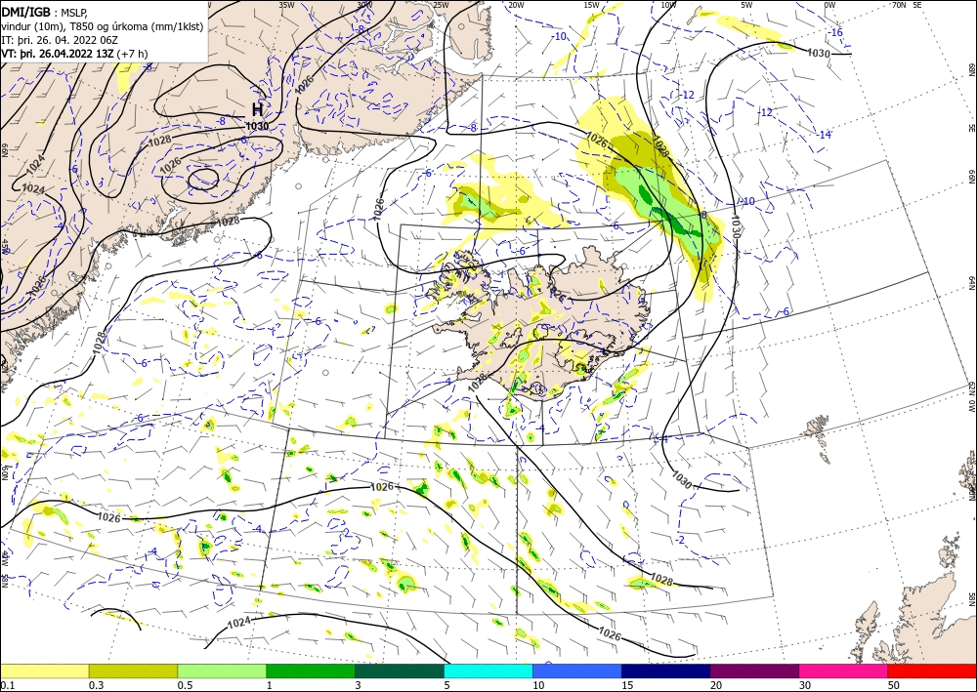Image resolution: width=977 pixels, height=692 pixels.
Task: Click the "15W" longitude label
Action: click(x=592, y=5)
